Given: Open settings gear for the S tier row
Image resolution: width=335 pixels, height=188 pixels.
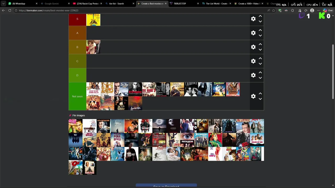Looking at the screenshot, I should 253,19.
